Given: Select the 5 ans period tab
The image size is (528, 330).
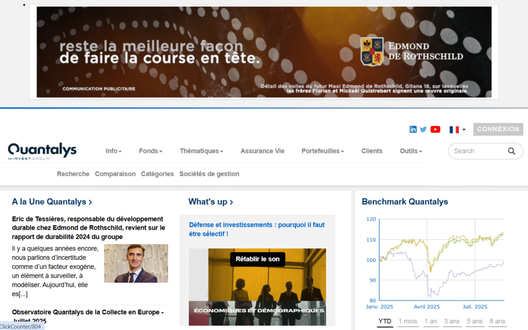Looking at the screenshot, I should point(474,322).
